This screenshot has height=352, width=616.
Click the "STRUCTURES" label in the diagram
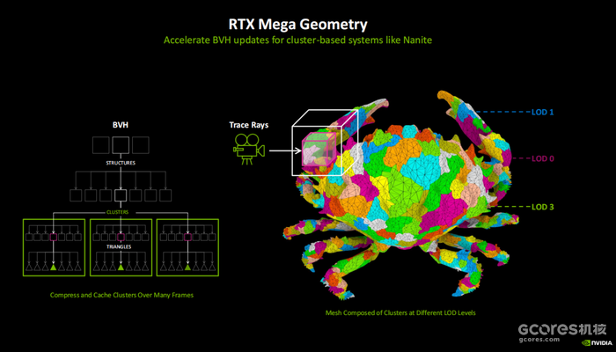tap(121, 163)
